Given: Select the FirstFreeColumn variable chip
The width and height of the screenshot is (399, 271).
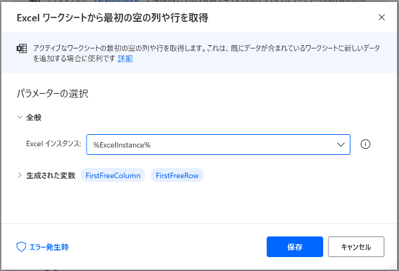Looking at the screenshot, I should click(x=113, y=175).
